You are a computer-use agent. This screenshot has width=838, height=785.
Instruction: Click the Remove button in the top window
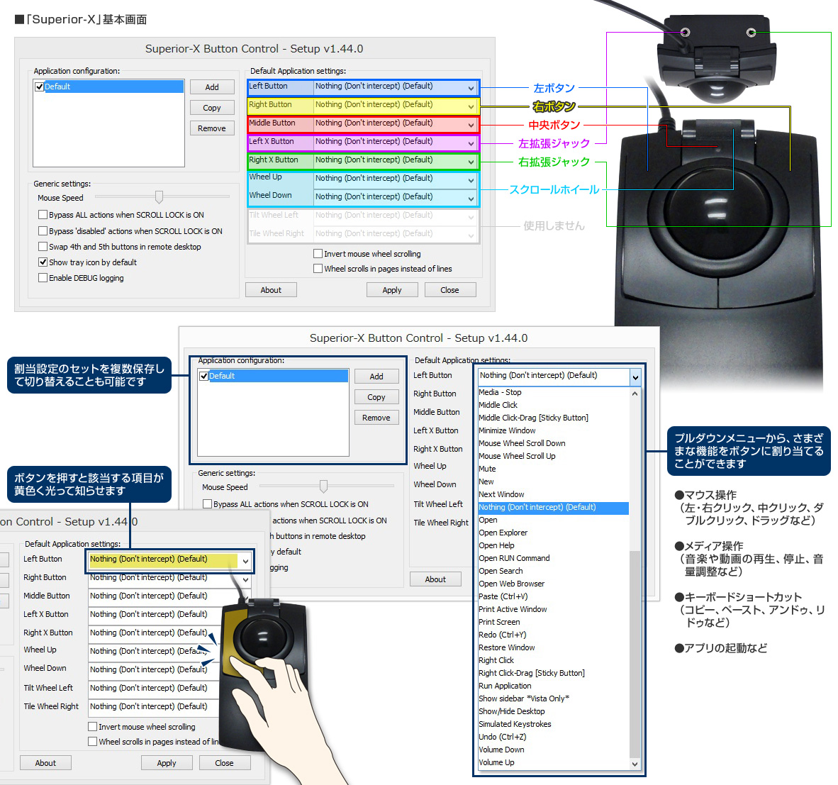click(x=212, y=128)
